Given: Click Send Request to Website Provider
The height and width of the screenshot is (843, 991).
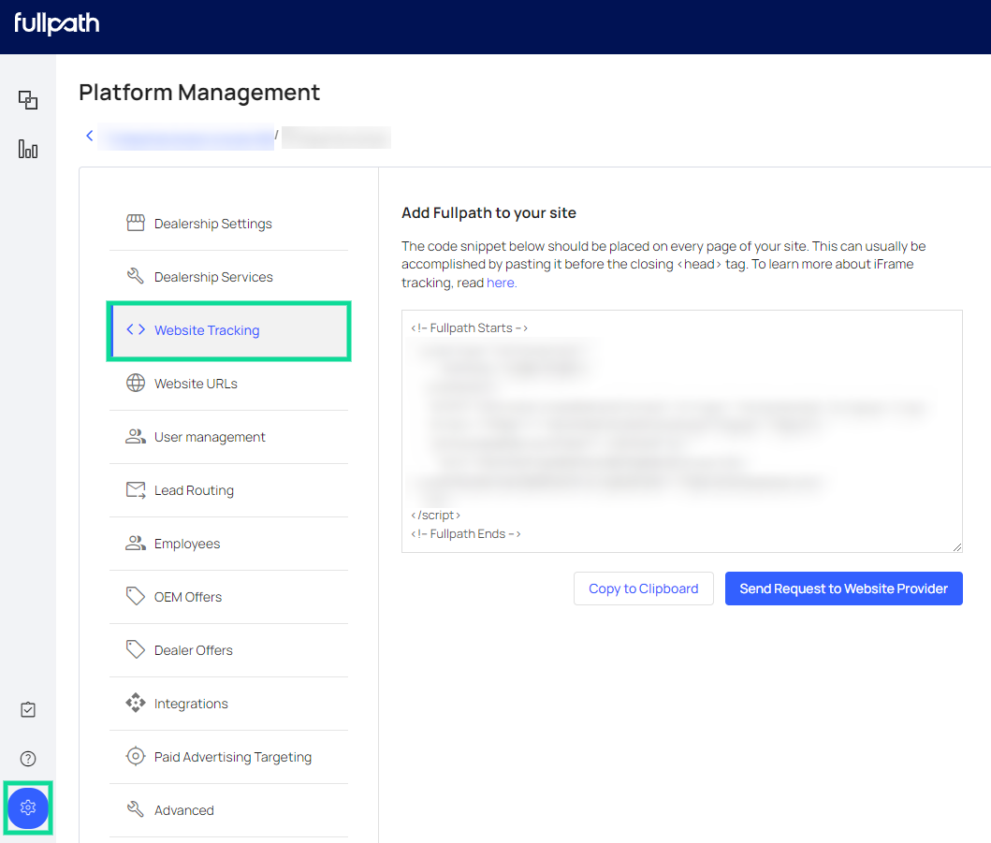Looking at the screenshot, I should point(843,589).
